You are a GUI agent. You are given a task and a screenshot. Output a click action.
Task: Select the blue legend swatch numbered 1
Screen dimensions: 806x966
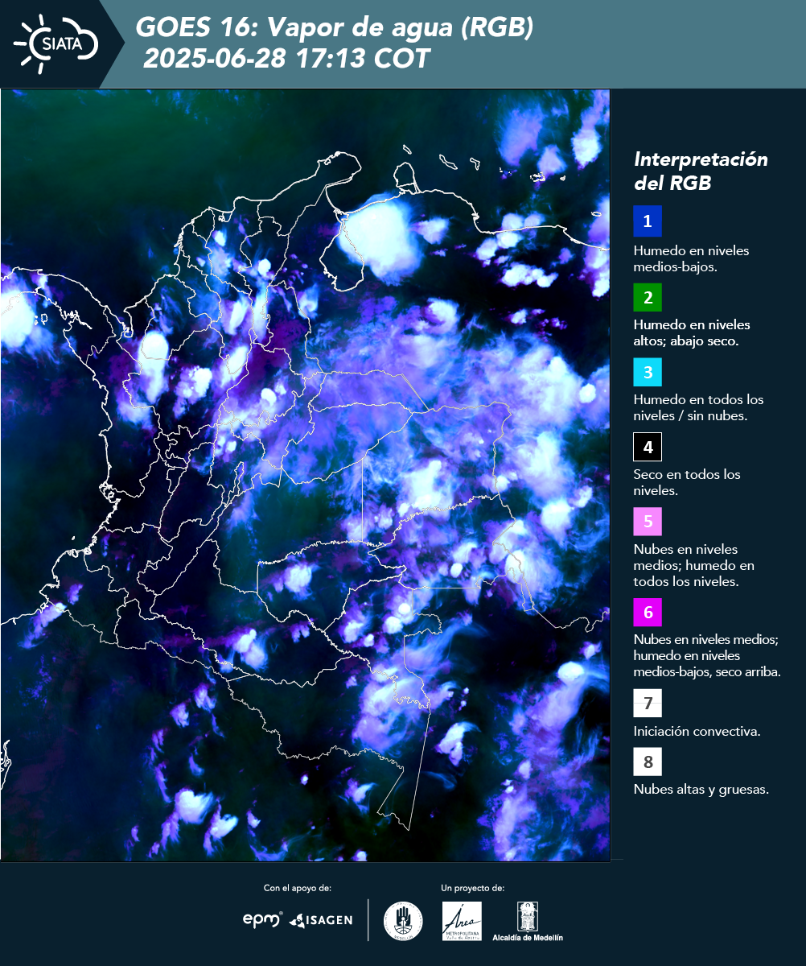pos(648,221)
